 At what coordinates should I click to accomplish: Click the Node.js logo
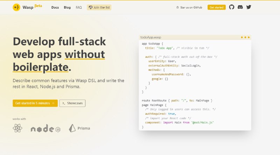pos(46,129)
